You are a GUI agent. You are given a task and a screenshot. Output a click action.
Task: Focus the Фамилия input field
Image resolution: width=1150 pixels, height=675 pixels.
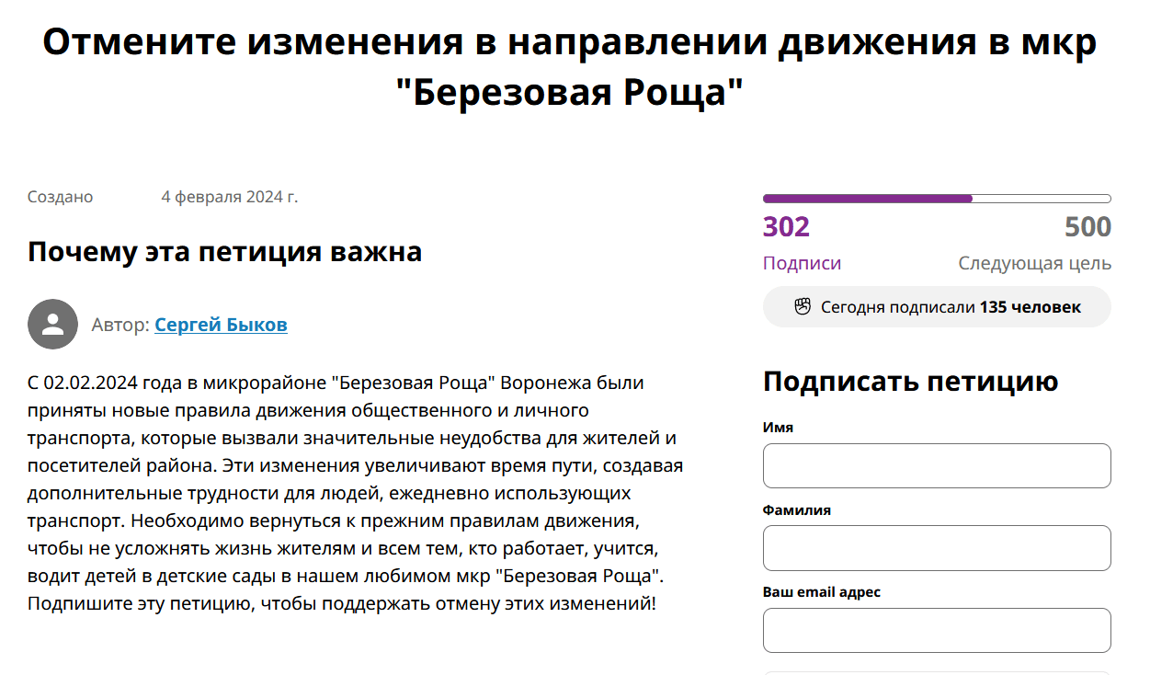[936, 548]
